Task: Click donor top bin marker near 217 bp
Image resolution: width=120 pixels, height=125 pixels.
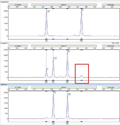Action: (46, 91)
